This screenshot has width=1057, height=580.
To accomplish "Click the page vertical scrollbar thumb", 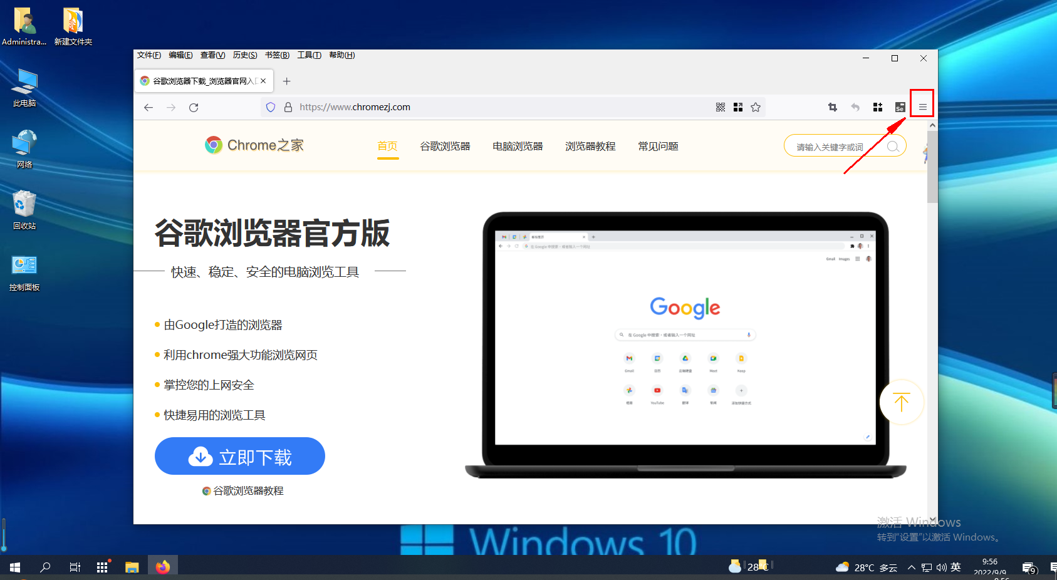I will tap(932, 167).
